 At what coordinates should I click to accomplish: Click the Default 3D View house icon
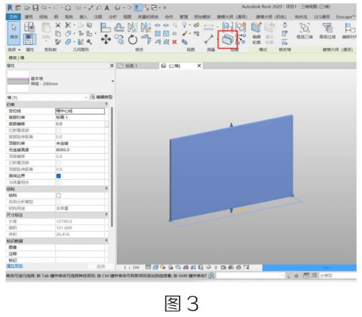click(118, 8)
